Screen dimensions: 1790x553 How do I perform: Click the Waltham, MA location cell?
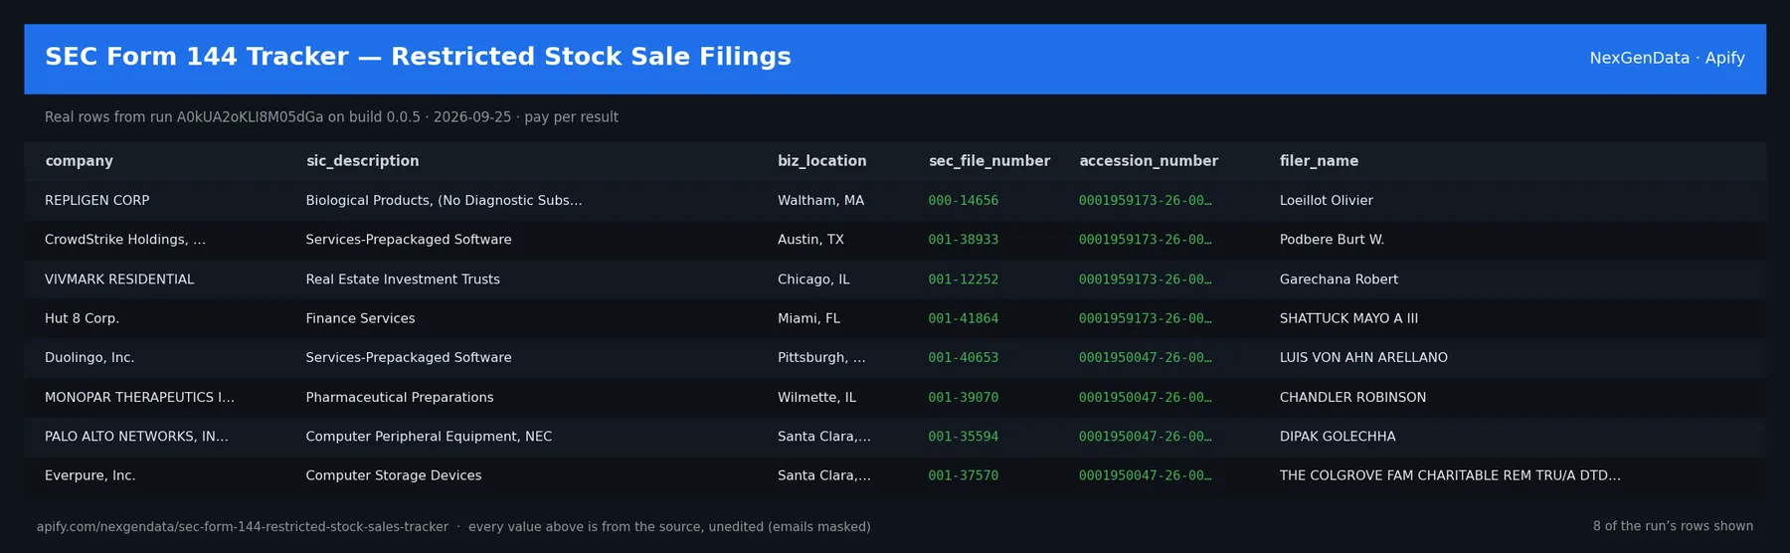(x=820, y=201)
